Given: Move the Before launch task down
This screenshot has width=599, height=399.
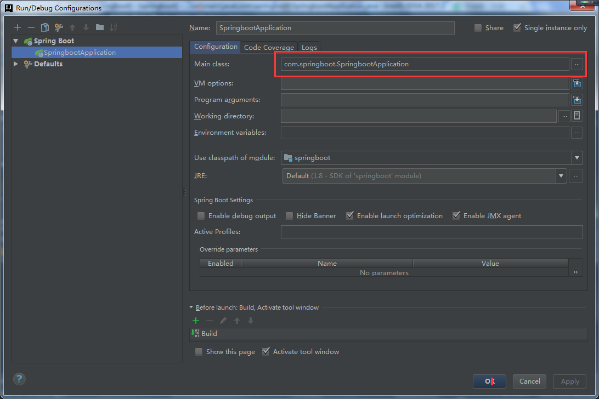Looking at the screenshot, I should tap(251, 321).
